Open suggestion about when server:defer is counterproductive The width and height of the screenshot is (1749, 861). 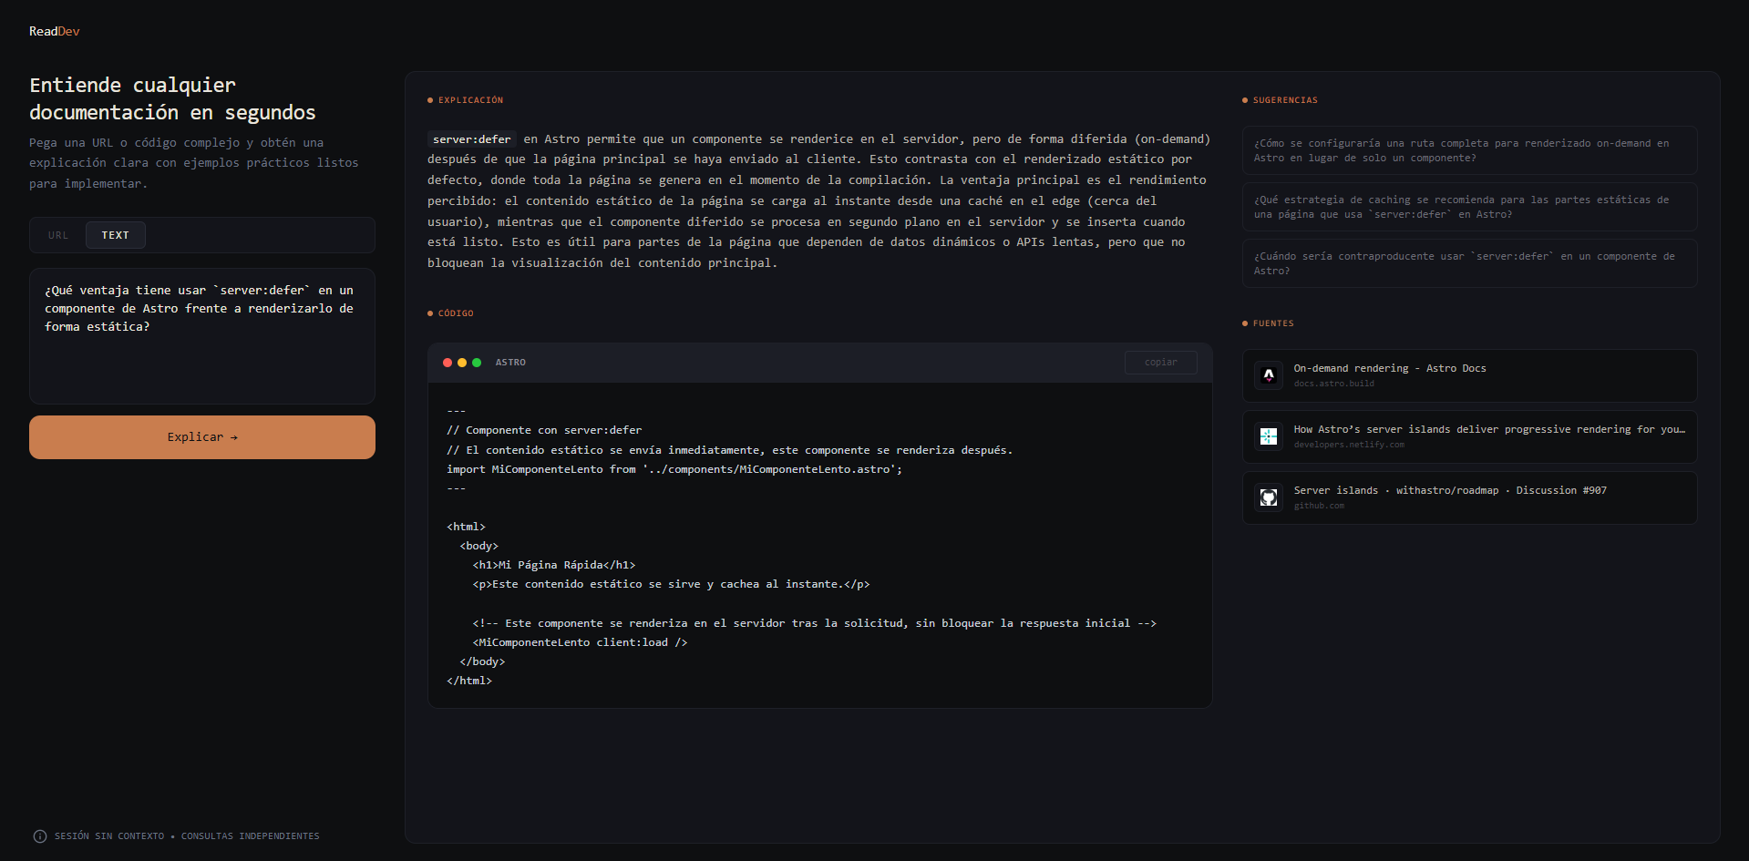(x=1469, y=263)
